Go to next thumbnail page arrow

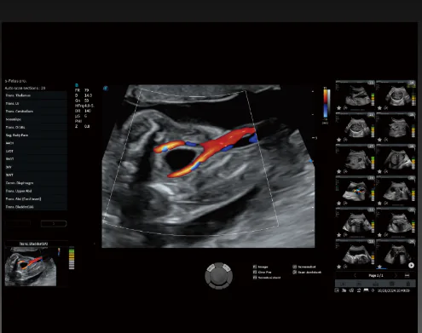pyautogui.click(x=396, y=275)
